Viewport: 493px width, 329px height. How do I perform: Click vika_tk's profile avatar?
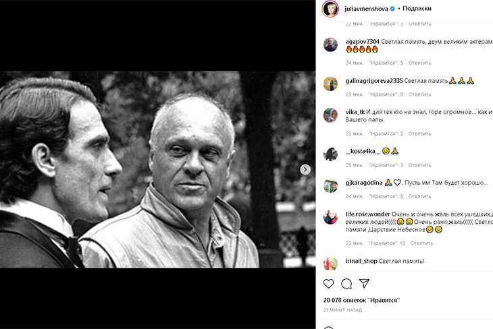[330, 115]
